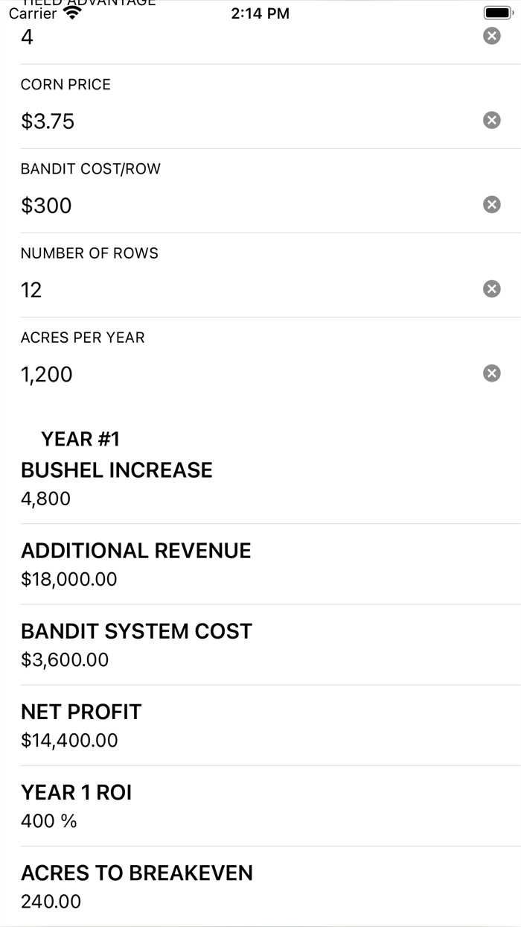521x927 pixels.
Task: Clear the Corn Price field
Action: [x=491, y=120]
